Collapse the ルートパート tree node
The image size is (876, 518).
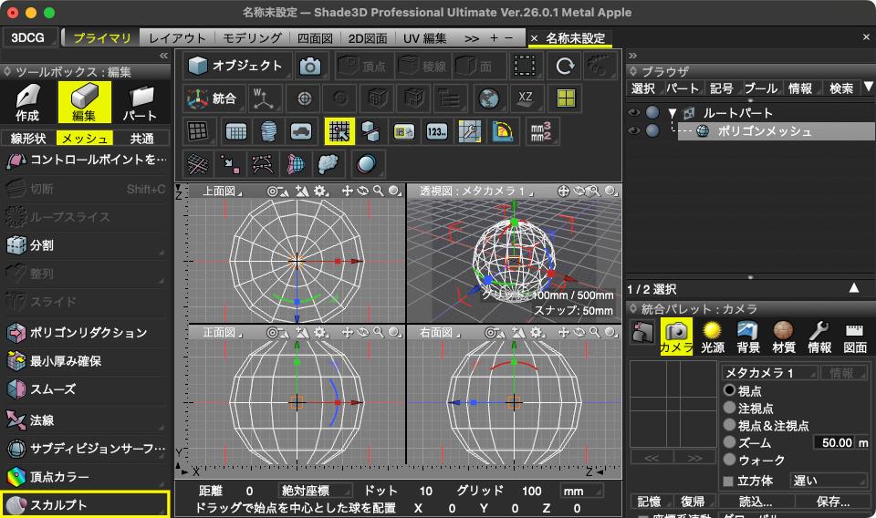click(x=673, y=113)
